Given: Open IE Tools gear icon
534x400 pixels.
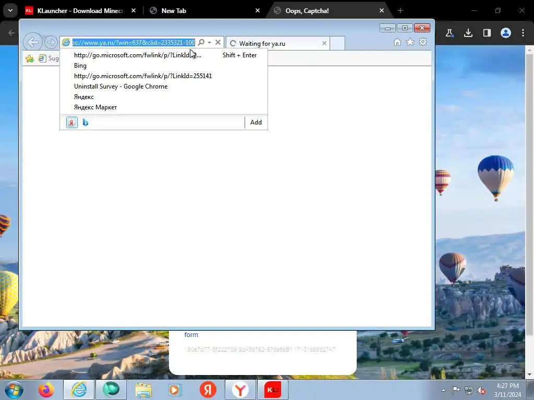Looking at the screenshot, I should tap(423, 42).
